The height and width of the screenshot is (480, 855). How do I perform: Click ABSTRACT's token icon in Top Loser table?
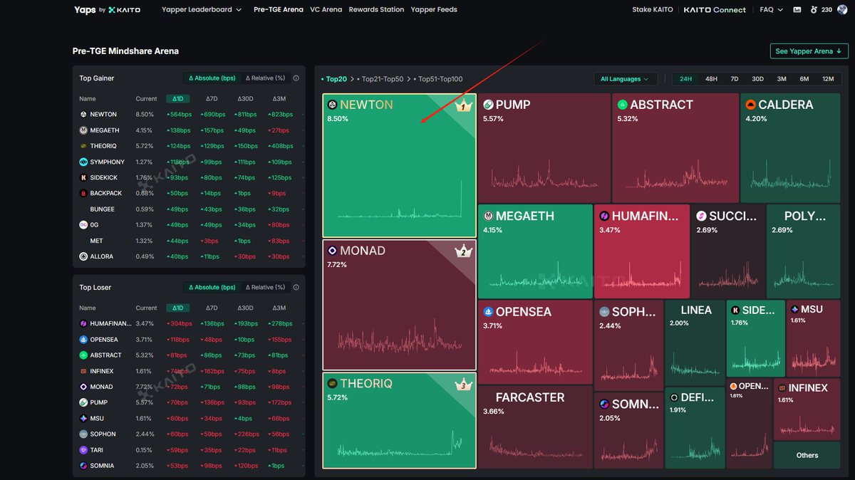click(83, 355)
